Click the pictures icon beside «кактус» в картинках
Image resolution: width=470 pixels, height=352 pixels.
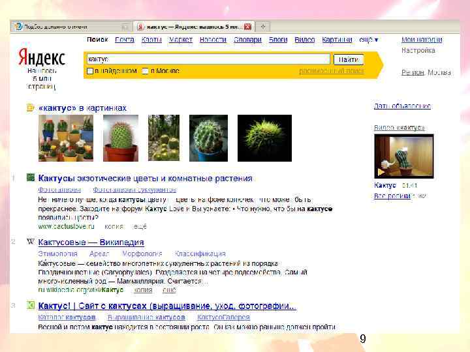click(x=30, y=108)
